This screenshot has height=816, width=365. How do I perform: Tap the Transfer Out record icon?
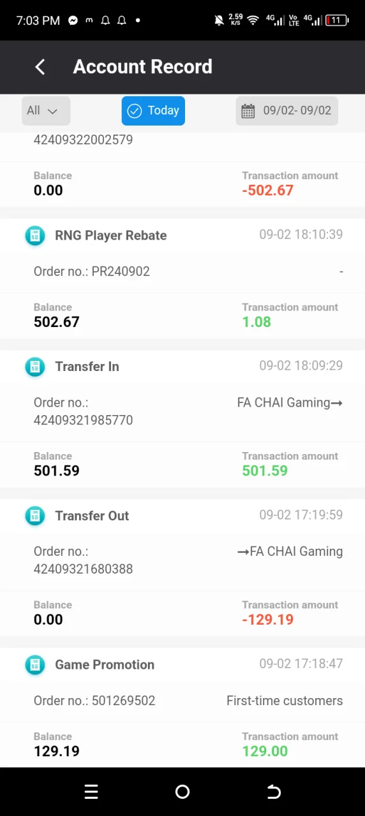pyautogui.click(x=34, y=516)
